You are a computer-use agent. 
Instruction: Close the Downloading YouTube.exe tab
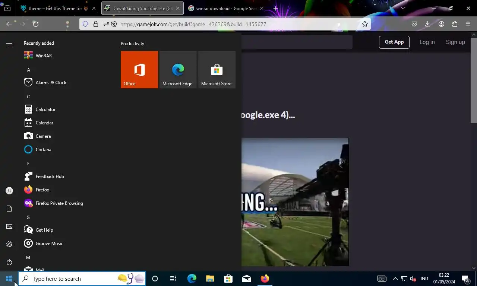(x=177, y=8)
